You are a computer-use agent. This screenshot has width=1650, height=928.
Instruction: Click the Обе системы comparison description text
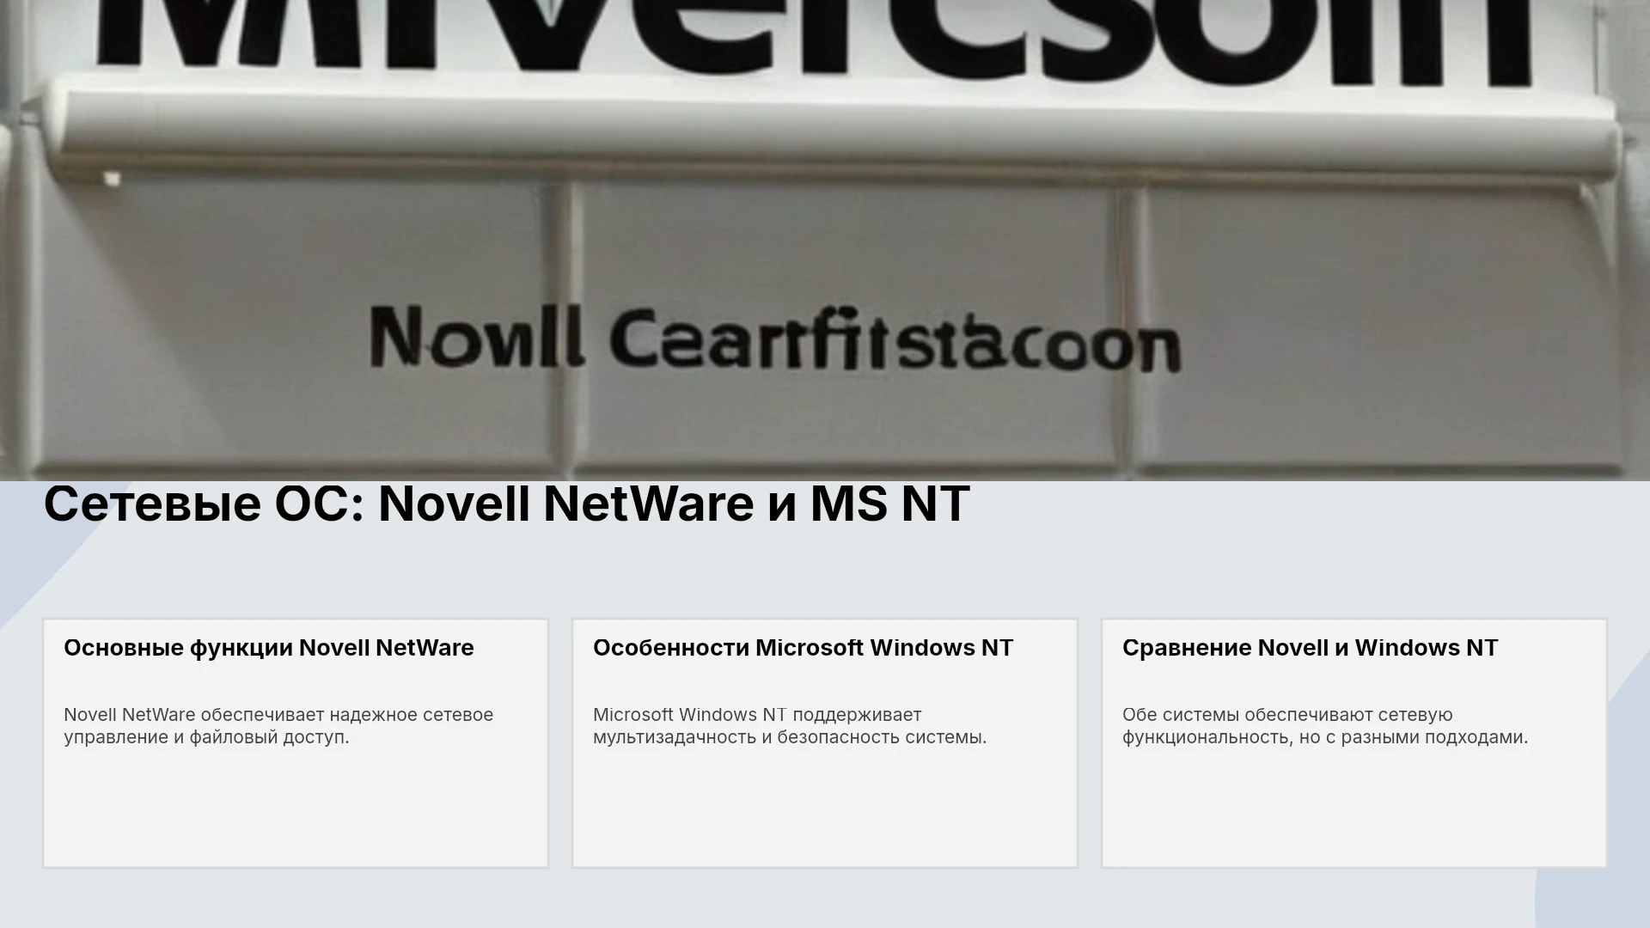[1325, 726]
